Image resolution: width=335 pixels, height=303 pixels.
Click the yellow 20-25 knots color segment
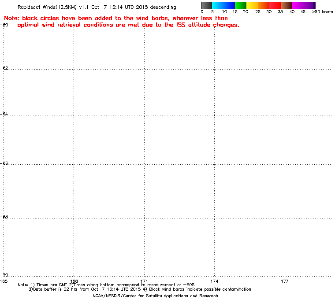(x=252, y=5)
